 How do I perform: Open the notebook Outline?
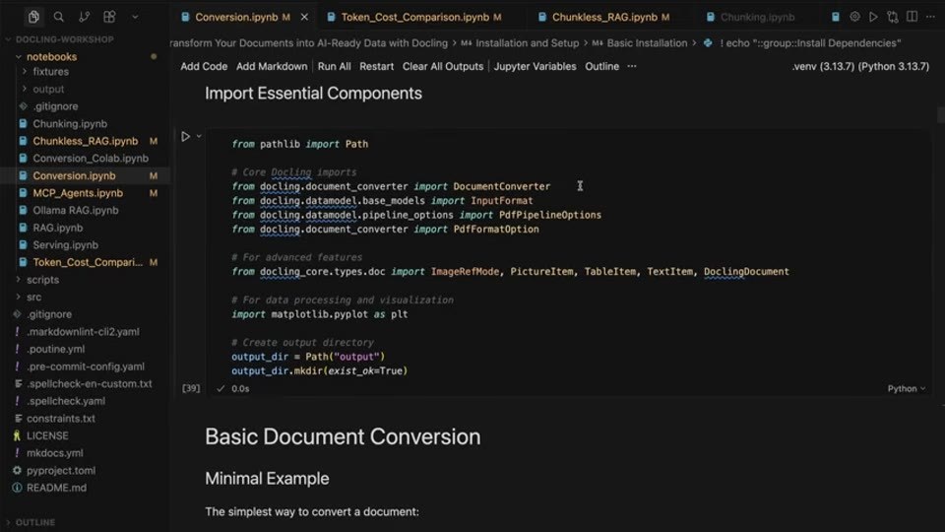[601, 66]
